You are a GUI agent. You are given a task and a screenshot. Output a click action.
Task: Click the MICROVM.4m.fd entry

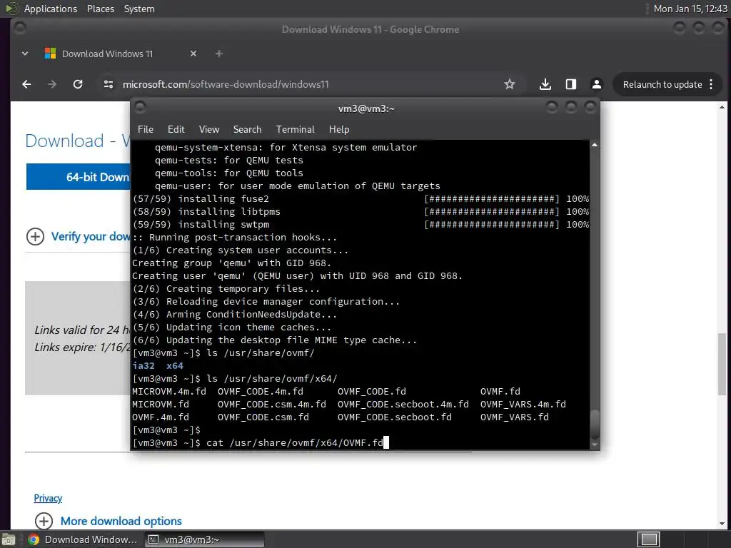168,392
